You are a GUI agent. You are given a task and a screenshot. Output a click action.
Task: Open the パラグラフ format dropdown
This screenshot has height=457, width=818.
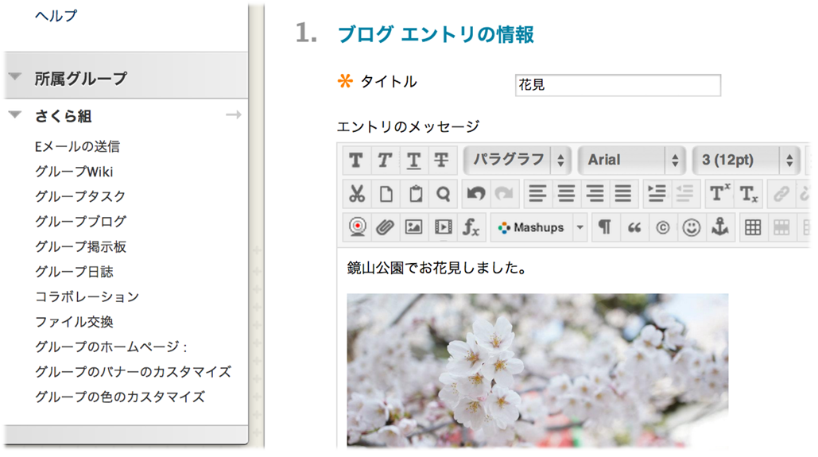pos(518,161)
